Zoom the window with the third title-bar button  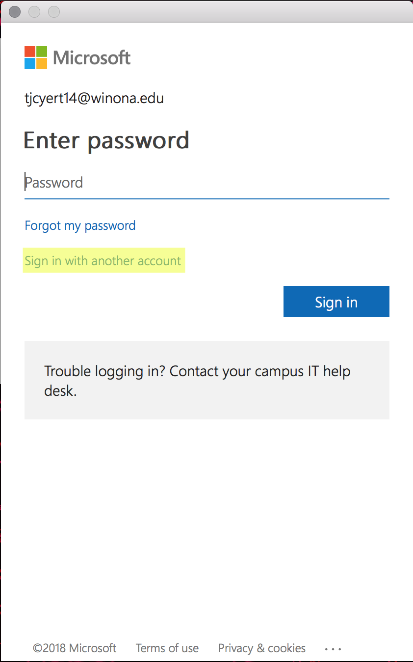54,11
